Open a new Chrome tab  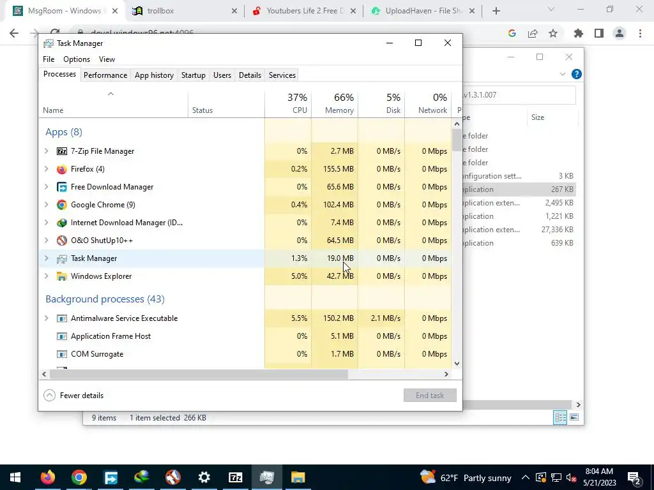[496, 11]
